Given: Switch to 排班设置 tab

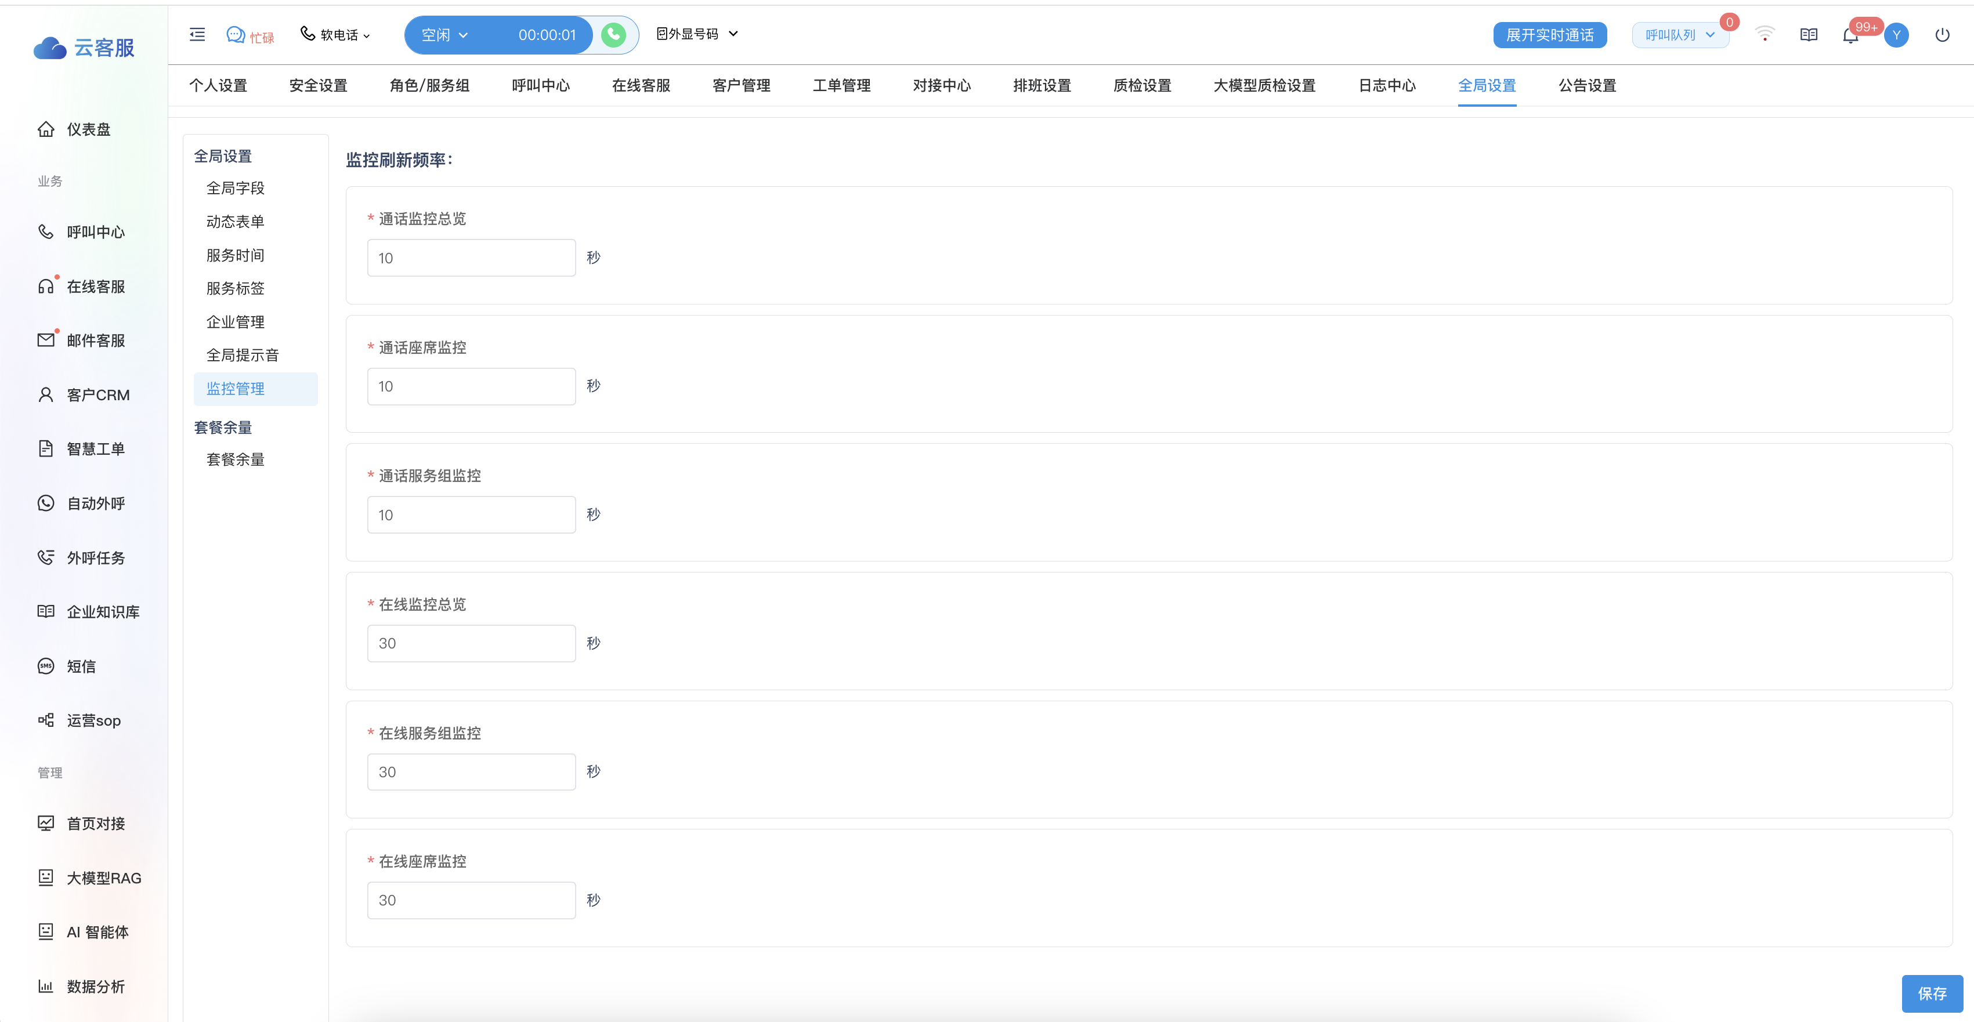Looking at the screenshot, I should (1042, 85).
